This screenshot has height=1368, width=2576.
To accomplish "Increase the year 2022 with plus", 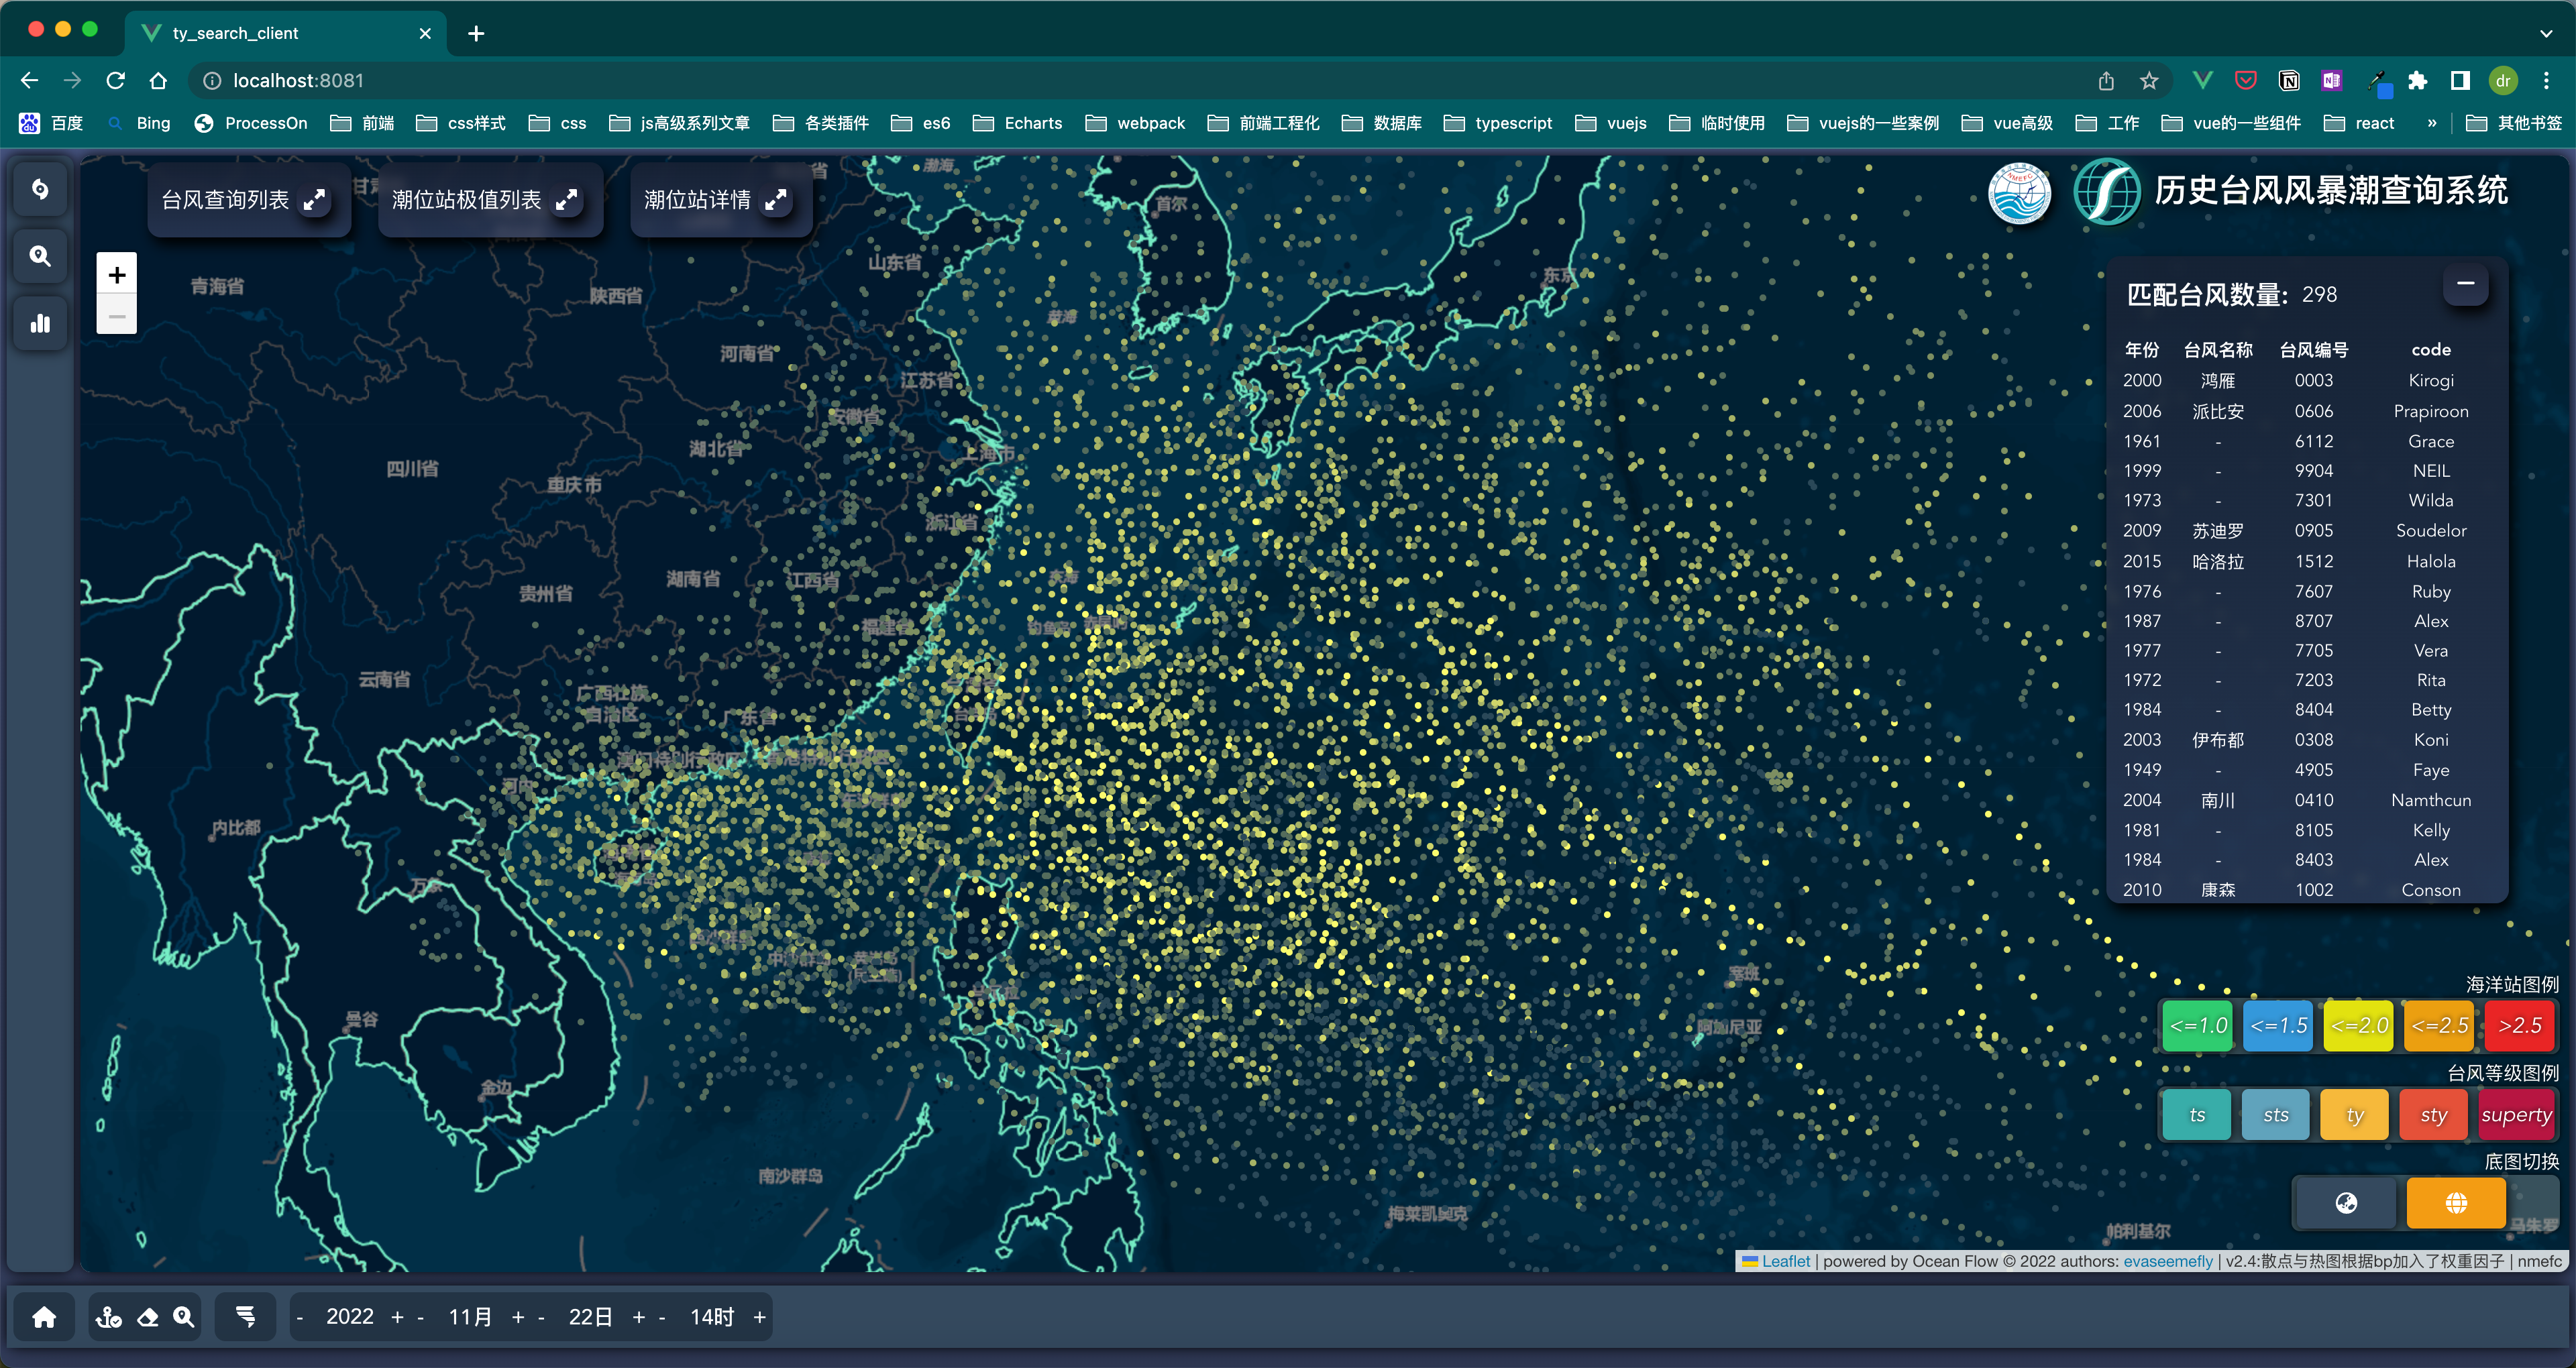I will [397, 1317].
